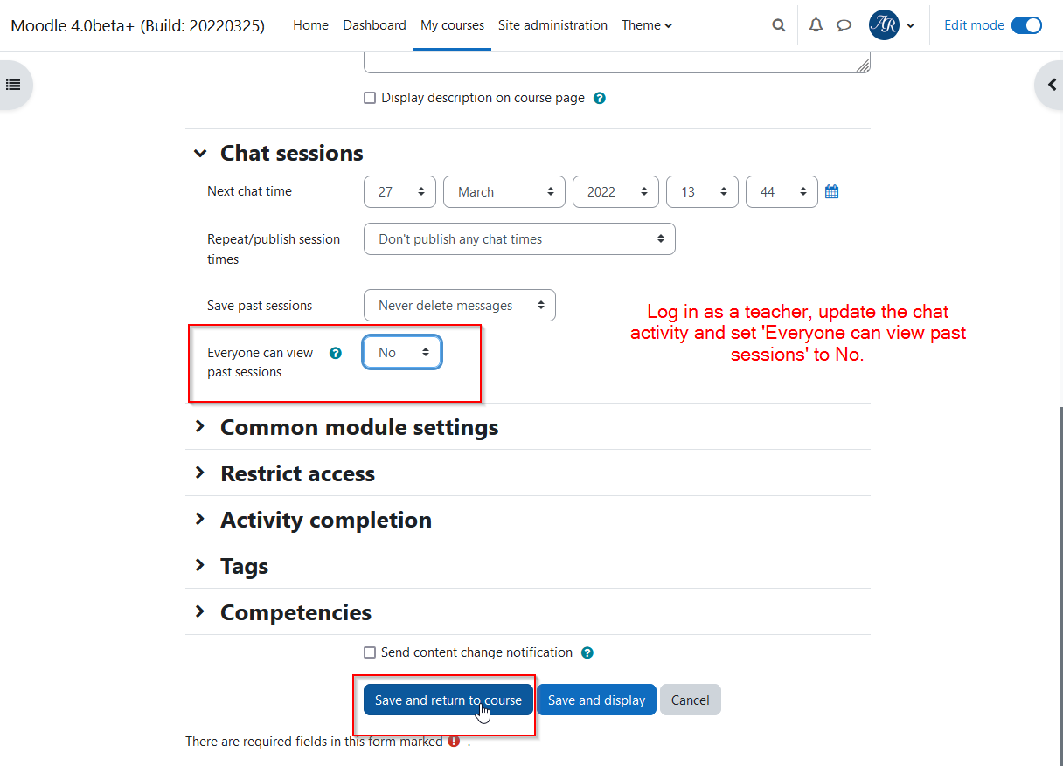Open the Theme menu
Image resolution: width=1063 pixels, height=766 pixels.
click(647, 25)
